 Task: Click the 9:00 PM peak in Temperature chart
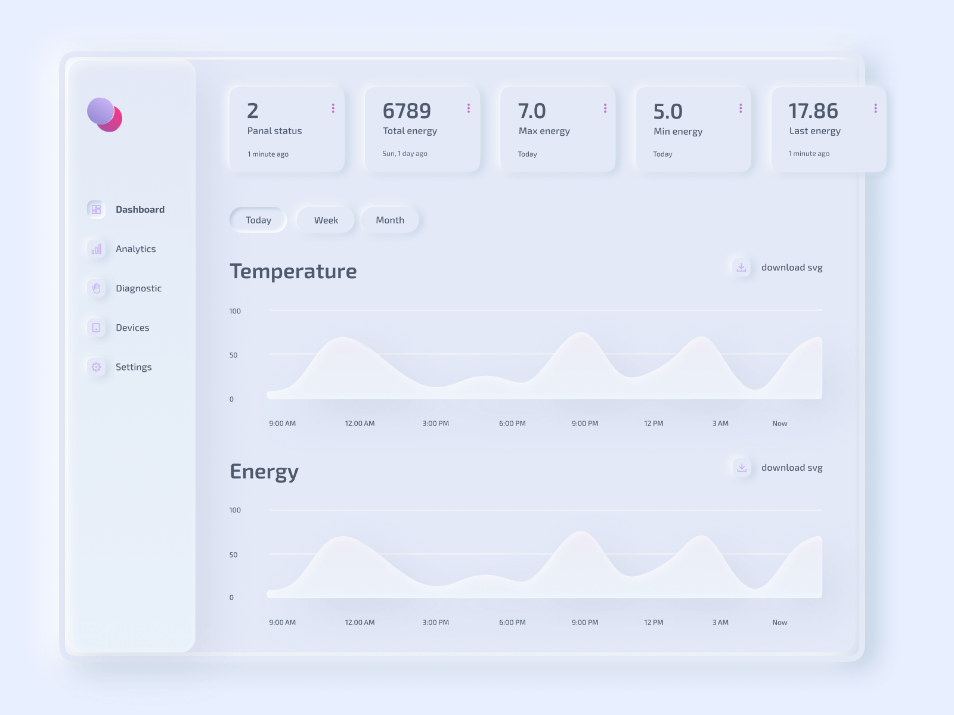[x=581, y=335]
